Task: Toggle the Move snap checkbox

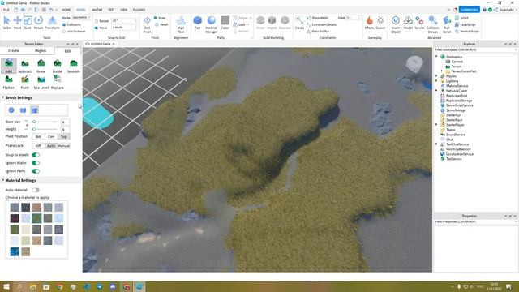Action: (97, 28)
